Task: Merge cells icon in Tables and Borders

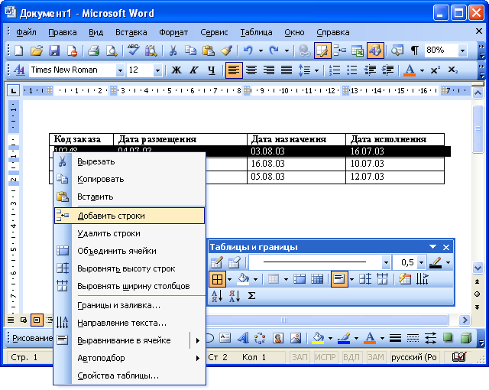Action: coord(300,279)
